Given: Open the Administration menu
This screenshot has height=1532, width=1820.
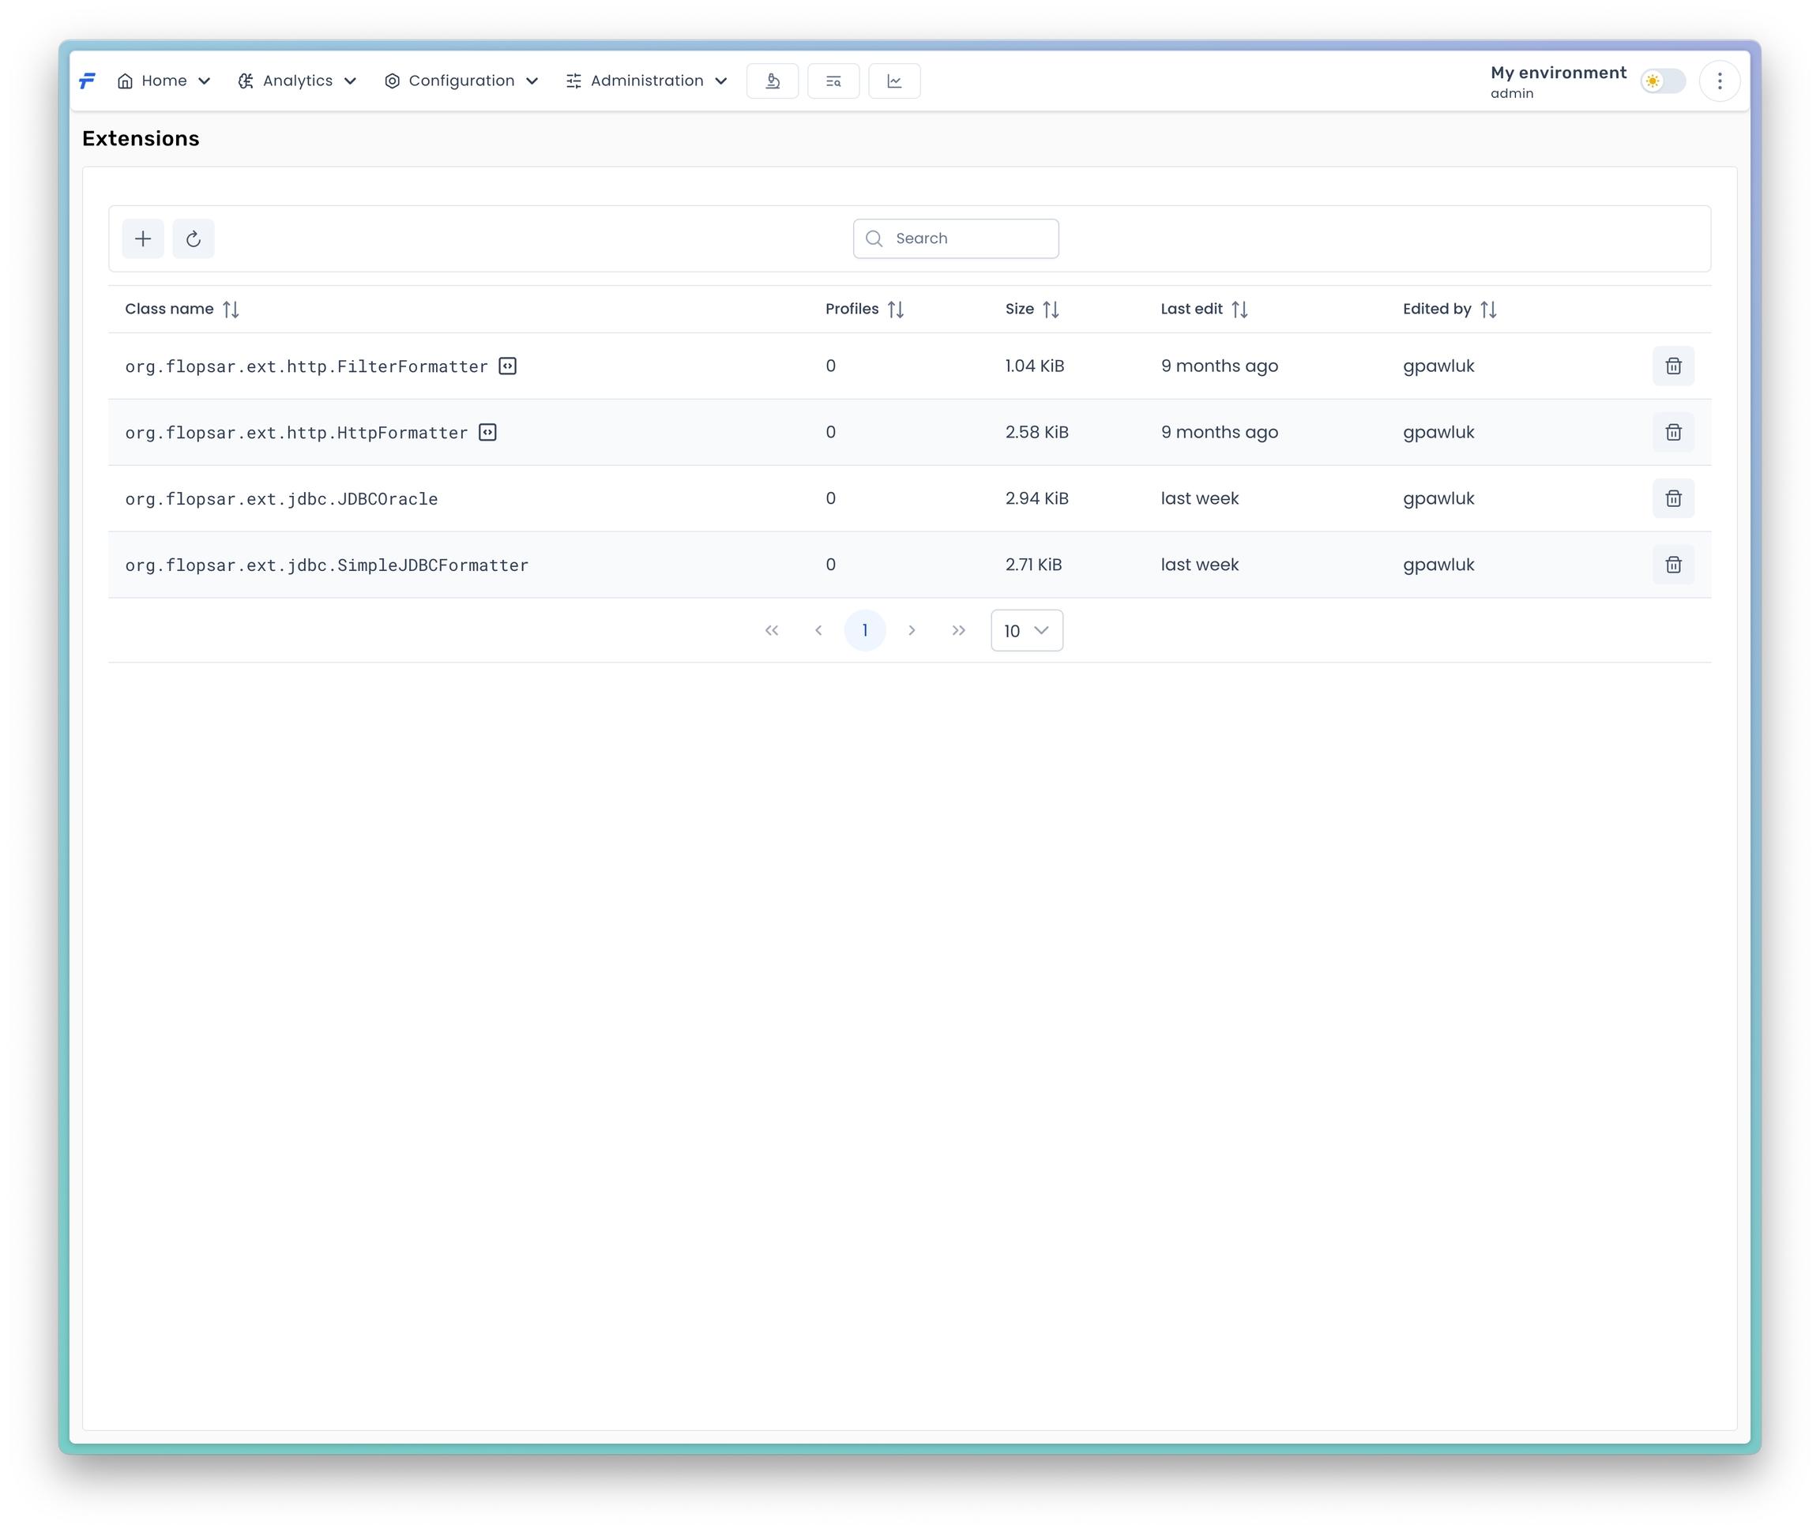Looking at the screenshot, I should point(646,81).
